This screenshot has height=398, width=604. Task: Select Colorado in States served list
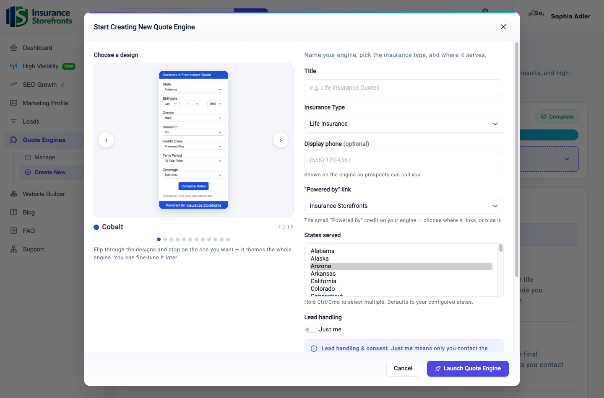pyautogui.click(x=401, y=289)
